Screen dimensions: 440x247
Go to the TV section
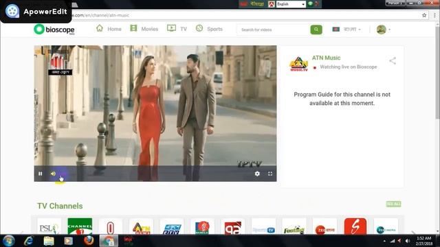[x=177, y=29]
